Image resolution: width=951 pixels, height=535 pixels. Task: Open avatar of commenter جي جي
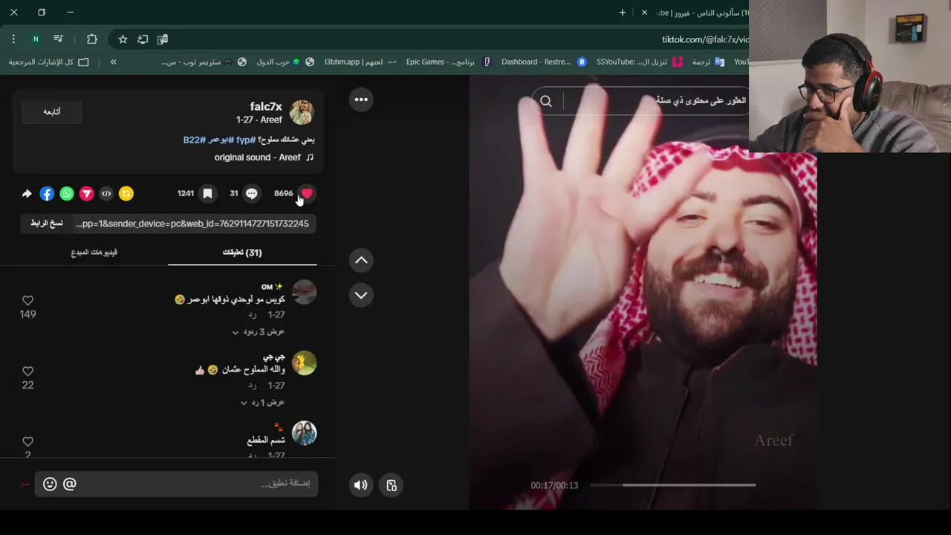304,363
